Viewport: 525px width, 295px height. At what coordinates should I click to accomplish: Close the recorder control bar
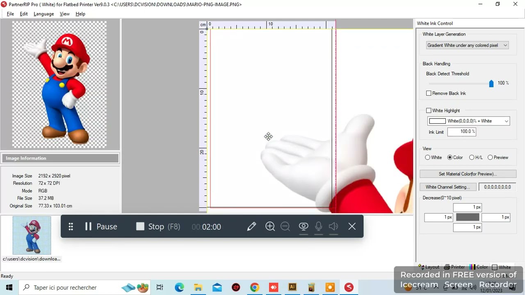pos(352,226)
